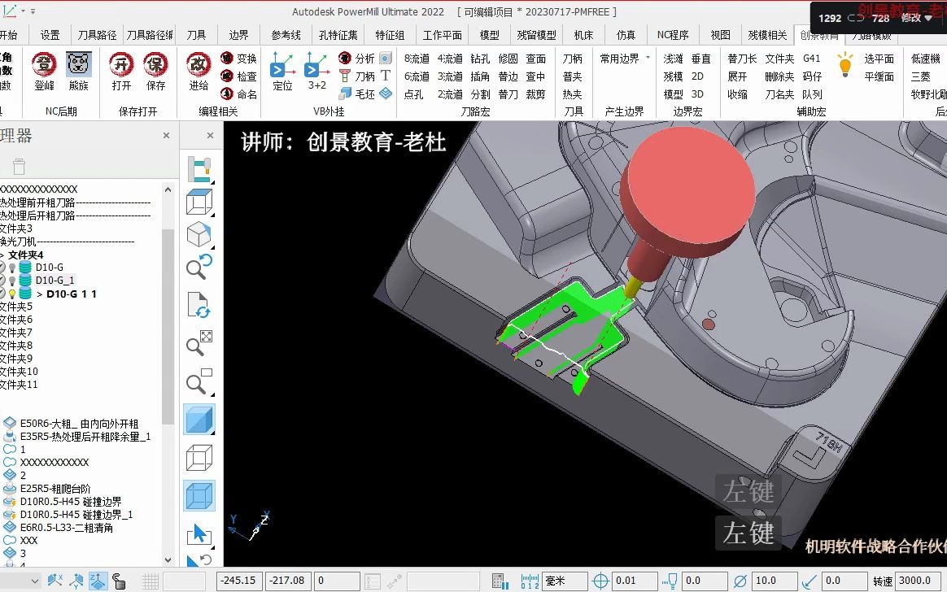The height and width of the screenshot is (592, 947).
Task: Click the 刀柄 tool holder item in VB外挂
Action: [357, 76]
